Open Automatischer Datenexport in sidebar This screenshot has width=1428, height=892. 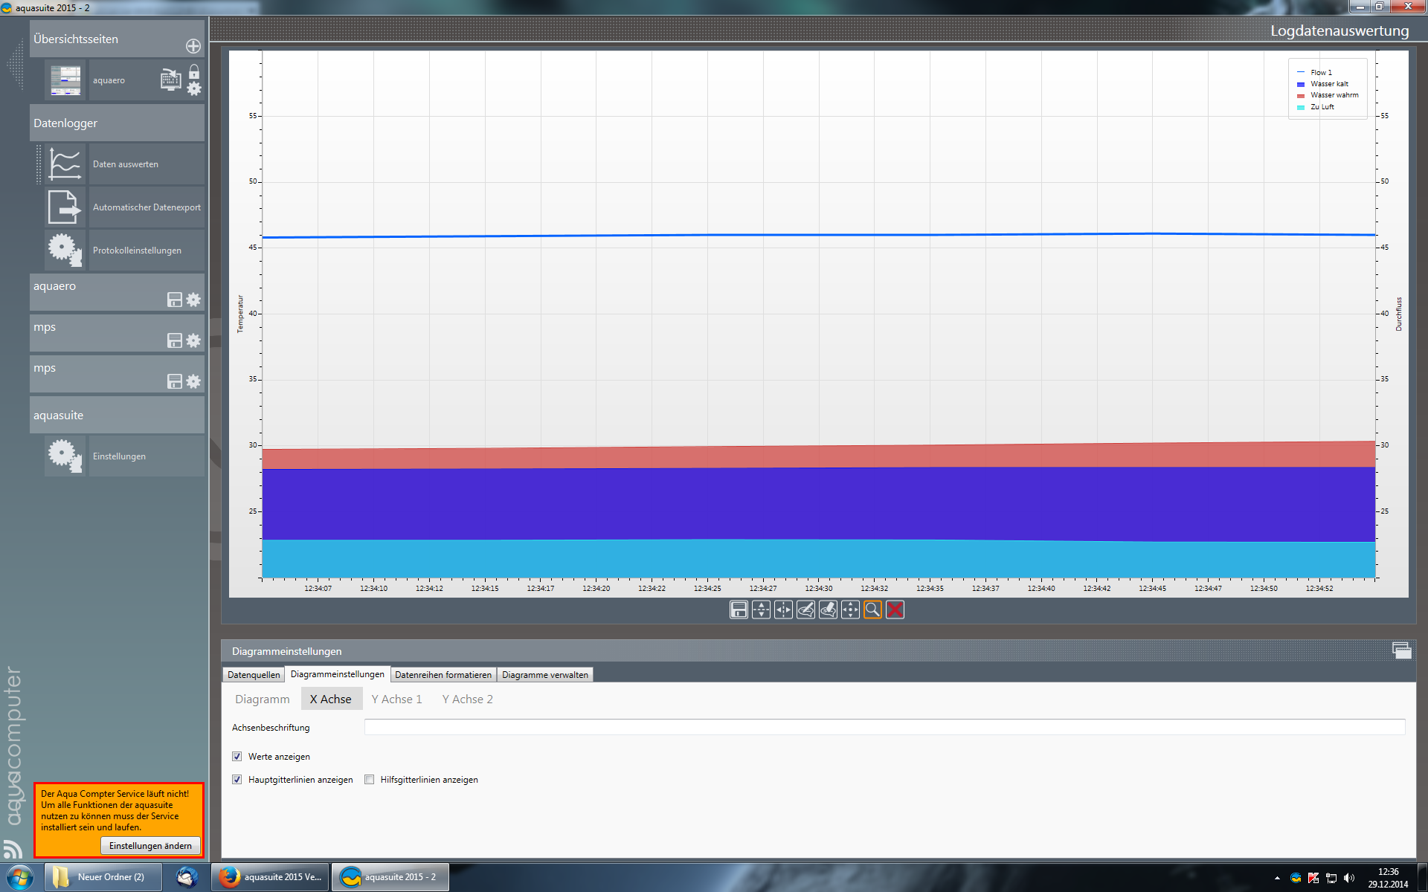coord(146,207)
